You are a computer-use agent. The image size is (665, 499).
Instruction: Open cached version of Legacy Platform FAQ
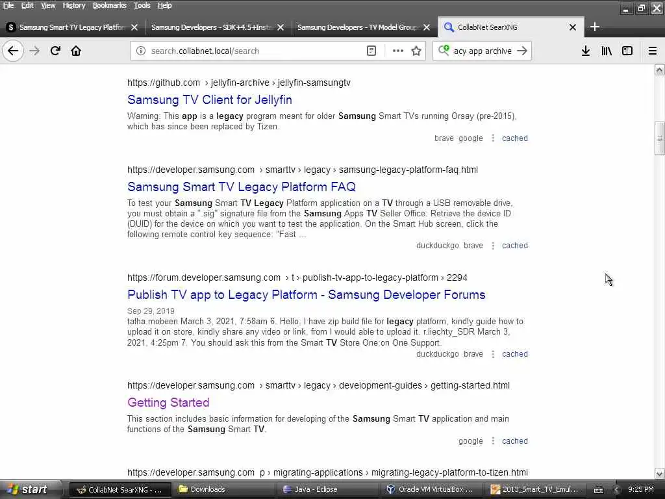pyautogui.click(x=515, y=245)
